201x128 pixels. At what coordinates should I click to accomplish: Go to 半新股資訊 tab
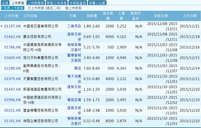[x=78, y=3]
